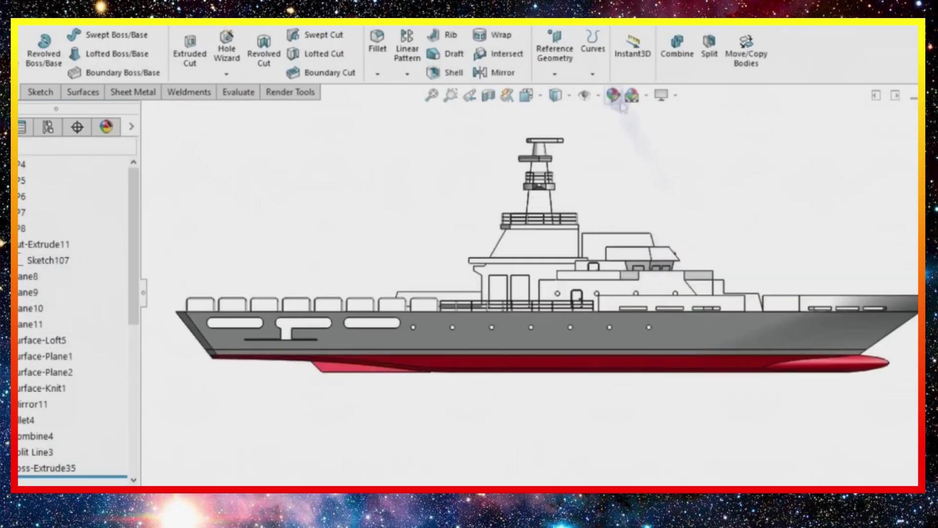The height and width of the screenshot is (528, 938).
Task: Select the Extruded Cut tool
Action: (x=190, y=50)
